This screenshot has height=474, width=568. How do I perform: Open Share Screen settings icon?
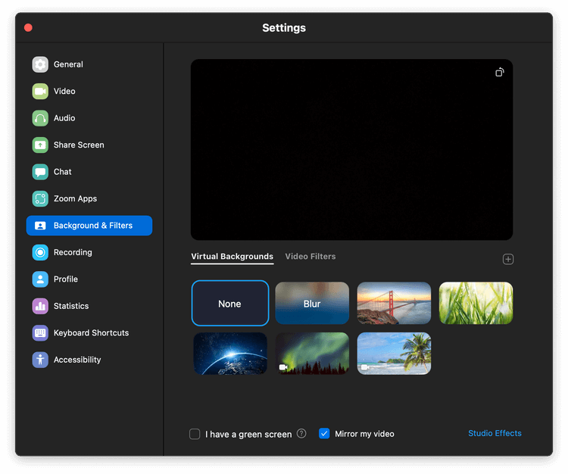point(40,145)
